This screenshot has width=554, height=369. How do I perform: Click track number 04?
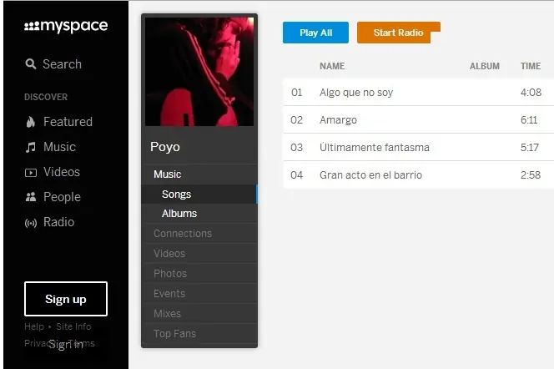[296, 175]
